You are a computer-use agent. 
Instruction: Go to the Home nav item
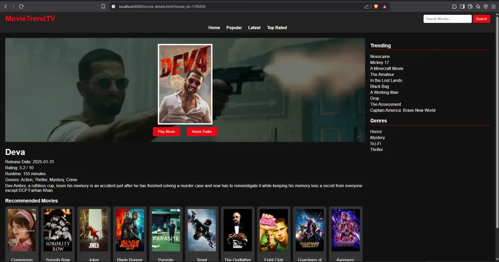coord(214,28)
